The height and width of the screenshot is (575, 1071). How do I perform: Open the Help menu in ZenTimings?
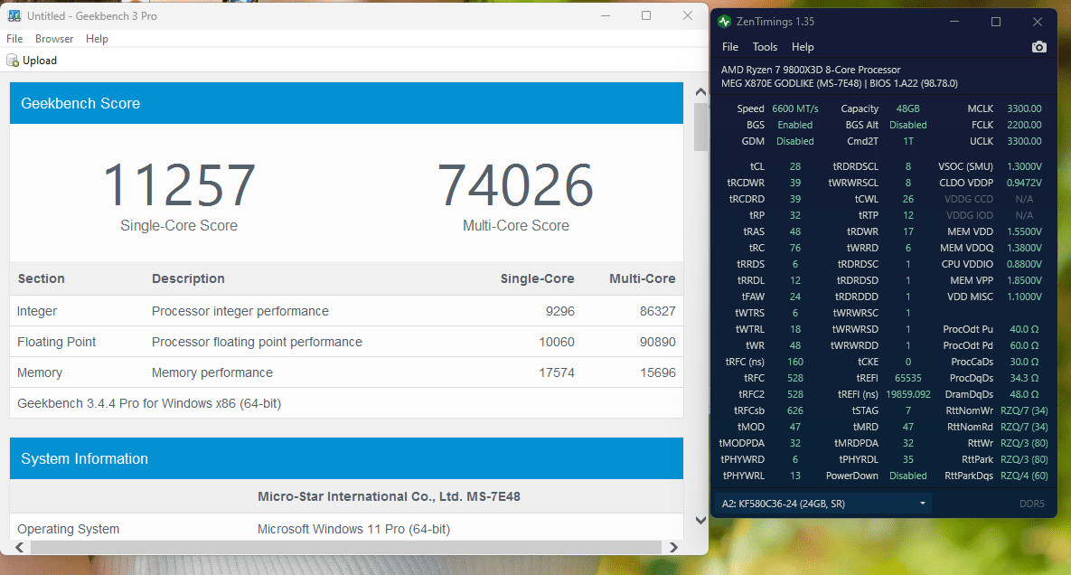click(x=803, y=47)
